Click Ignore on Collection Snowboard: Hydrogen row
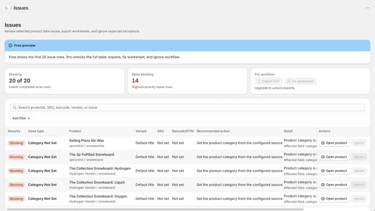This screenshot has height=211, width=375. 359,171
